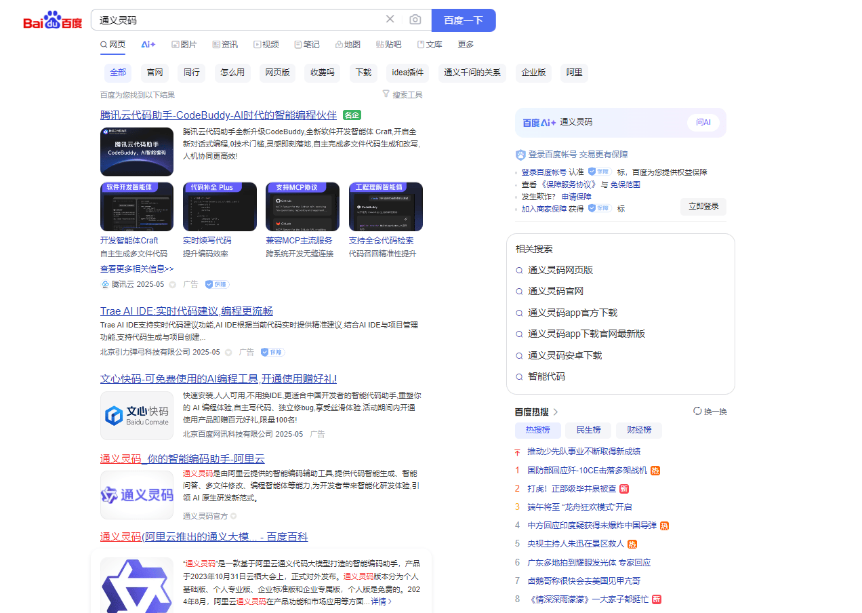Open the 地图 tab
This screenshot has width=862, height=613.
pyautogui.click(x=348, y=45)
